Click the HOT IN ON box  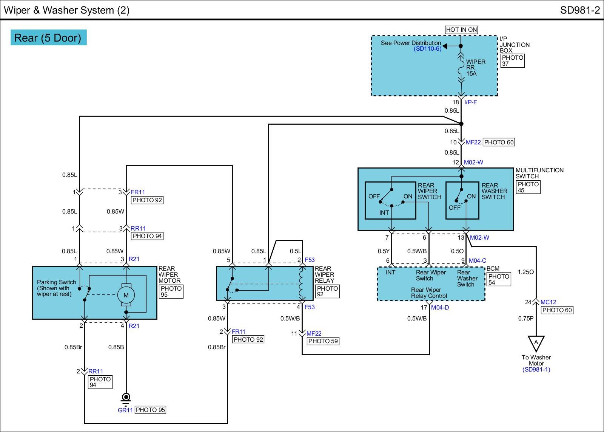(x=461, y=29)
